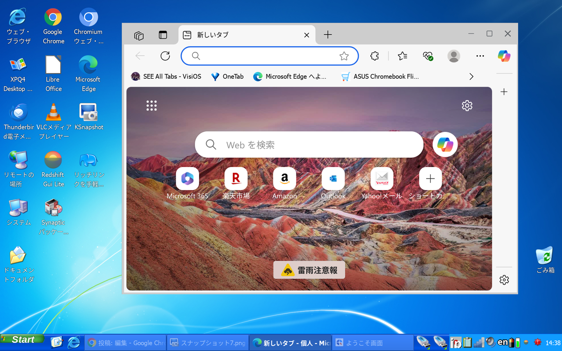Viewport: 562px width, 351px height.
Task: Open the Settings and more ellipsis menu
Action: coord(480,56)
